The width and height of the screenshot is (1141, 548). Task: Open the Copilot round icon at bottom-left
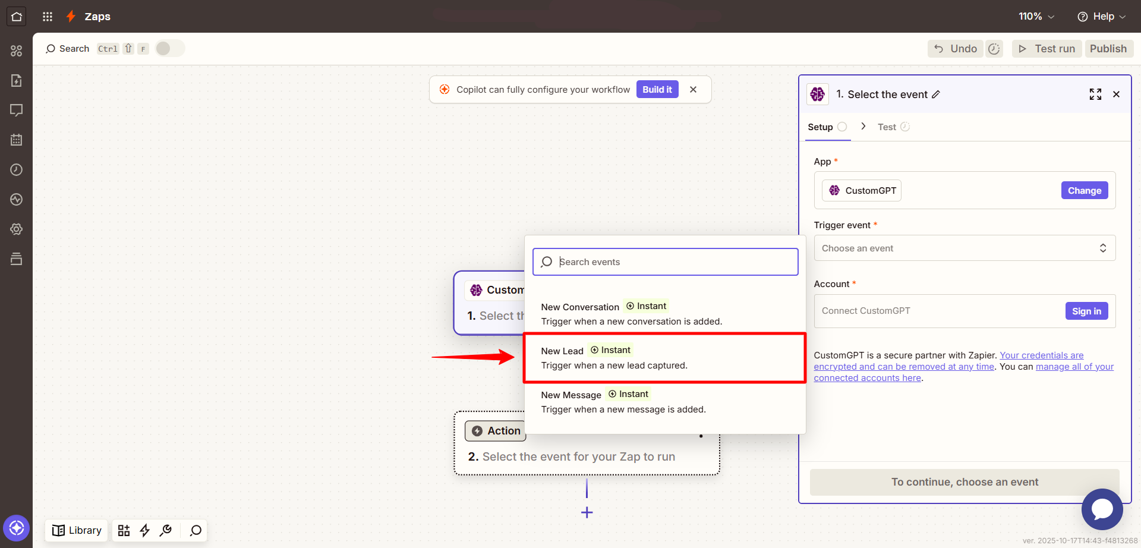[17, 528]
